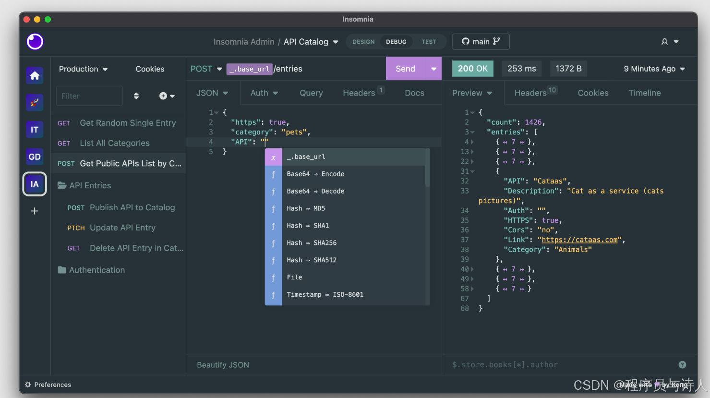The image size is (710, 398).
Task: Choose Hash SHA256 from suggestions
Action: pyautogui.click(x=345, y=243)
